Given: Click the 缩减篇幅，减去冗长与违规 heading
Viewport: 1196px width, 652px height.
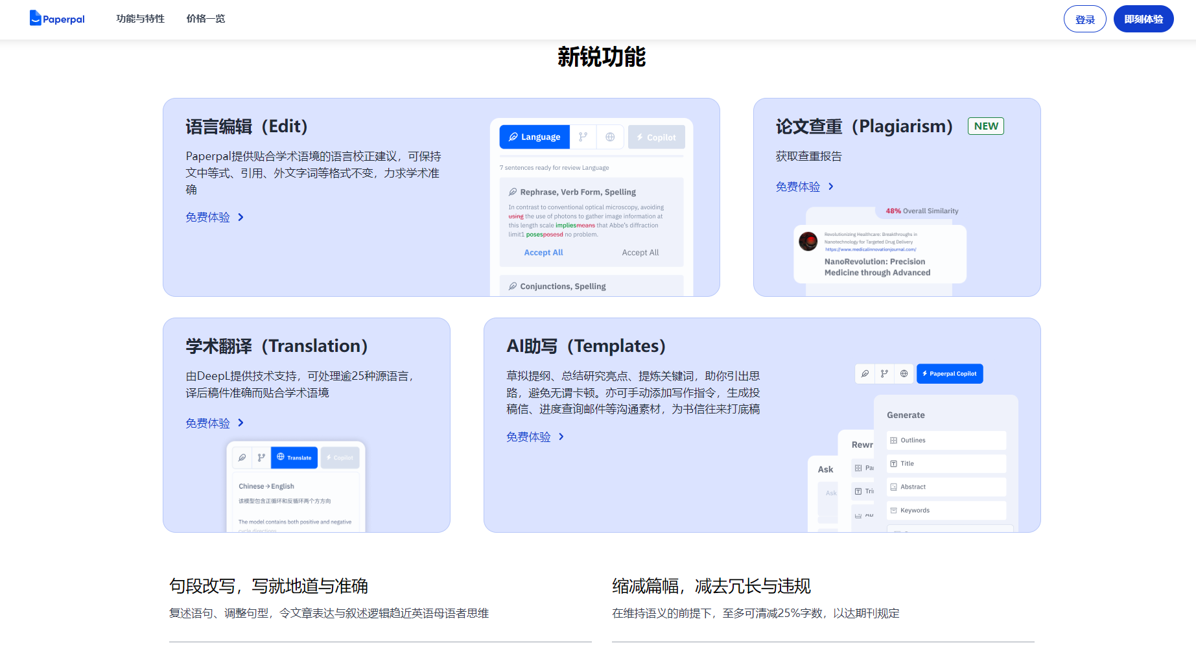Looking at the screenshot, I should [711, 586].
